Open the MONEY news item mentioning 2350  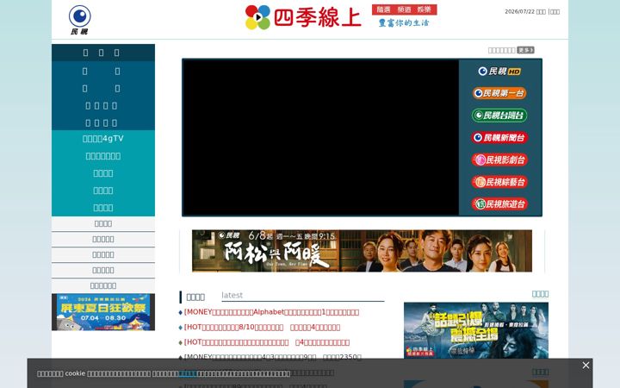click(273, 357)
